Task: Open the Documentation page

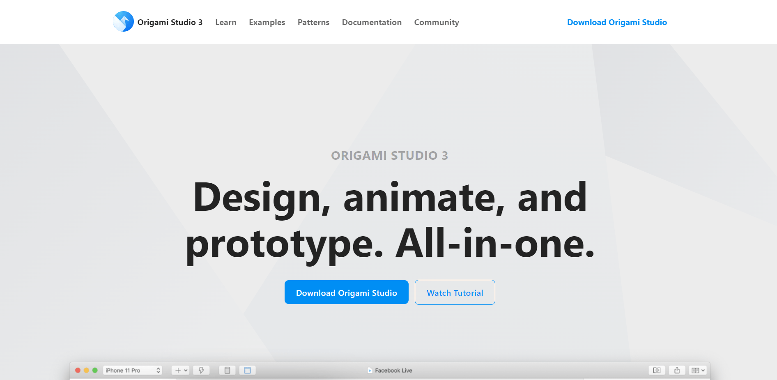Action: coord(372,22)
